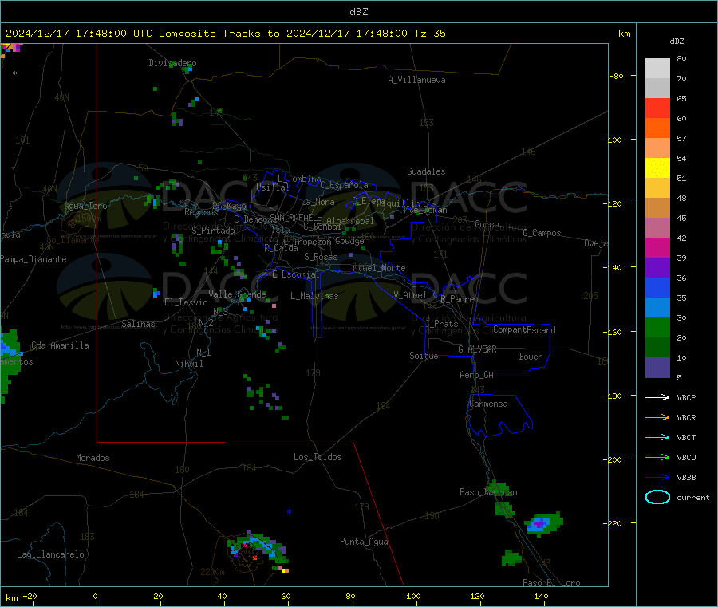The width and height of the screenshot is (718, 607).
Task: Click the cyan VBCT arrow legend icon
Action: pos(657,438)
